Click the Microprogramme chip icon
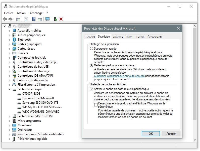 [x=14, y=121]
